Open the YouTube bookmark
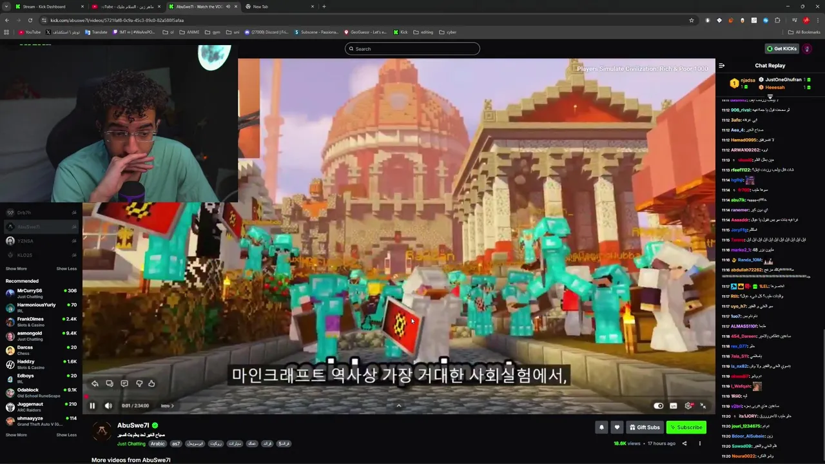 30,32
